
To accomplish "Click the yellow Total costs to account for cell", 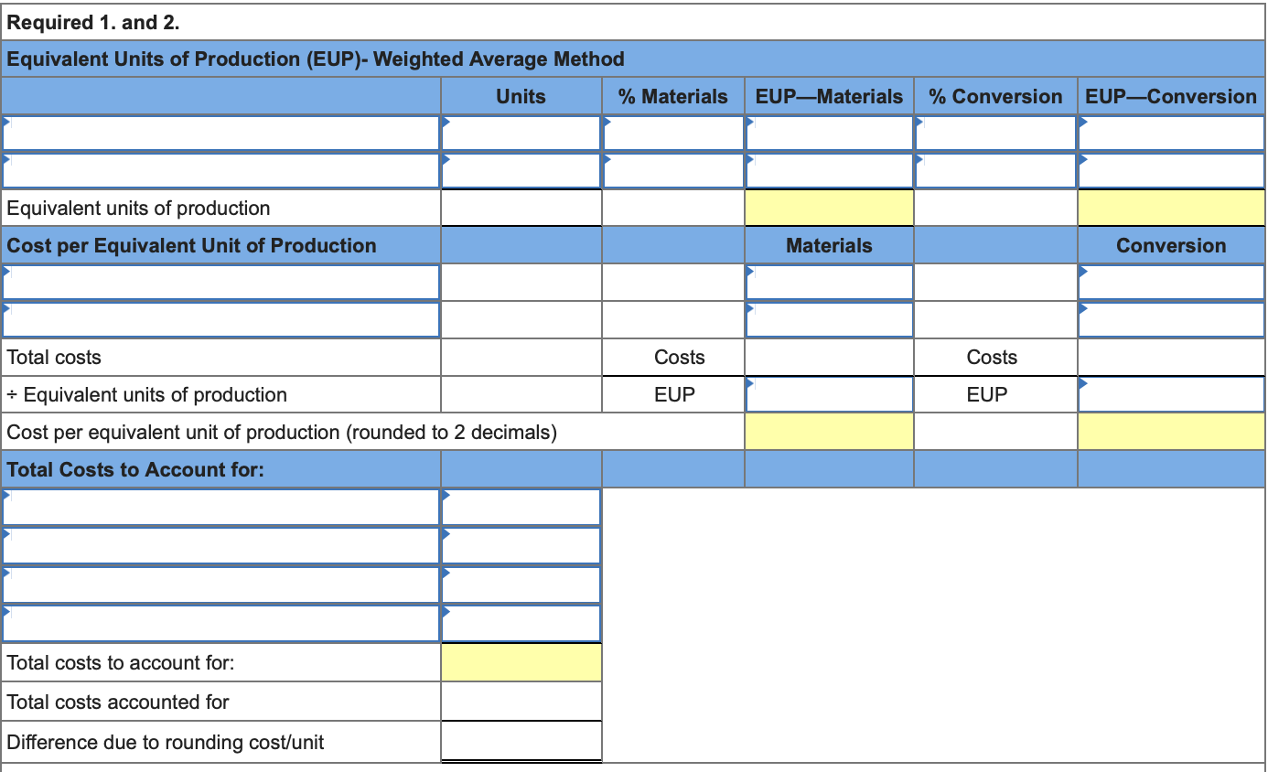I will click(520, 662).
